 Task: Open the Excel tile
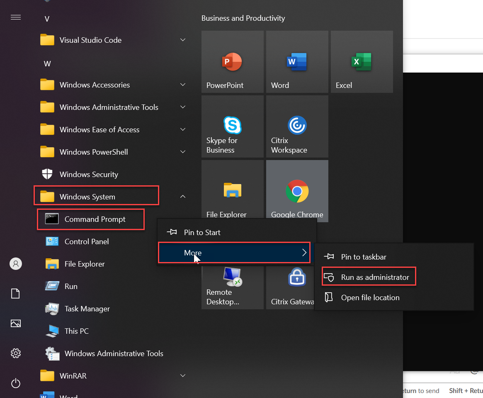click(x=362, y=62)
